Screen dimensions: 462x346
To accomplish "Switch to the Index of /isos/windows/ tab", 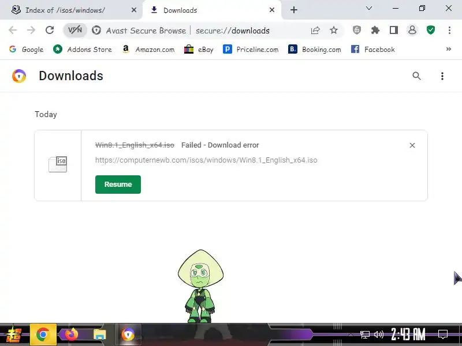I will click(x=70, y=10).
